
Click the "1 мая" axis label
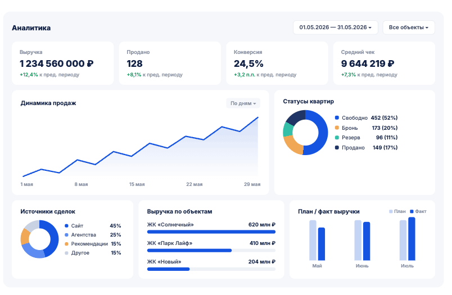26,184
